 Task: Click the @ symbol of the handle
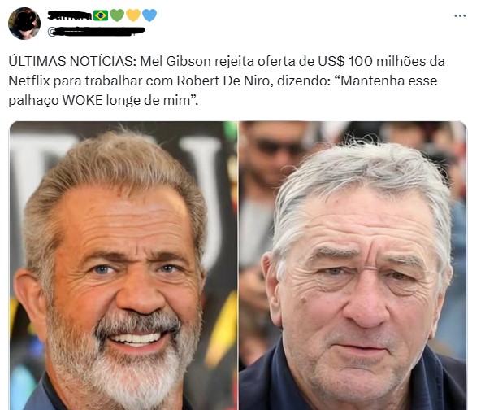point(52,32)
